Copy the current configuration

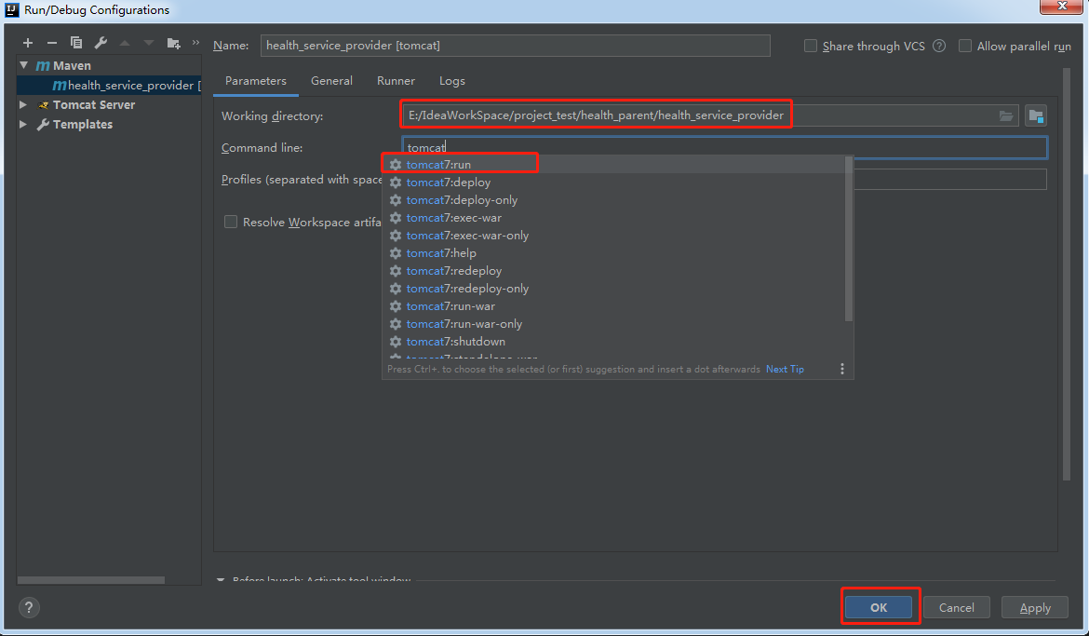(x=75, y=42)
